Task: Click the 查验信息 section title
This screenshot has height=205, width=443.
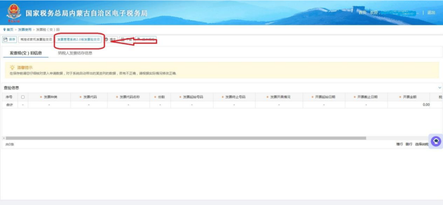Action: pyautogui.click(x=11, y=88)
